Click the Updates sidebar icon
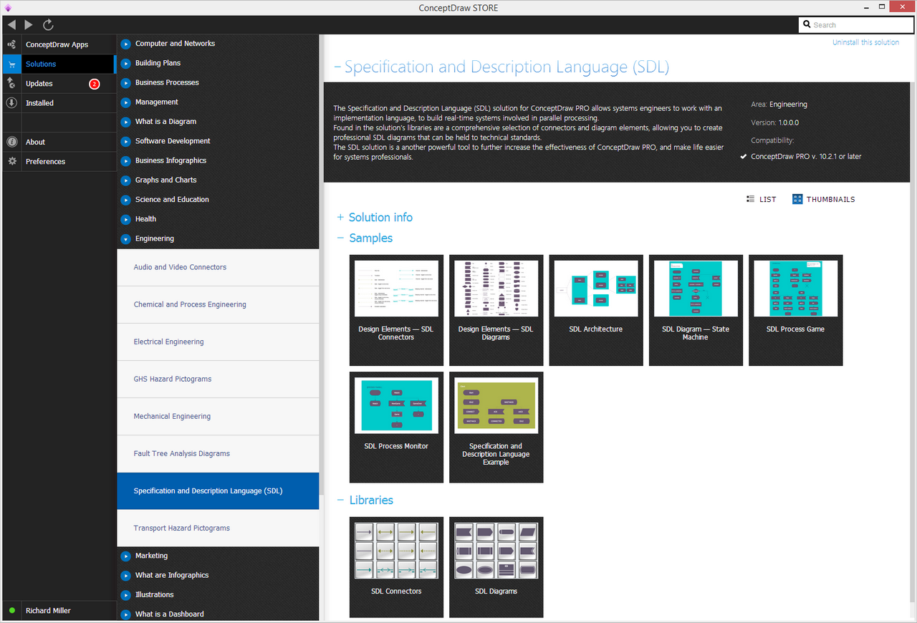Viewport: 917px width, 623px height. [11, 84]
